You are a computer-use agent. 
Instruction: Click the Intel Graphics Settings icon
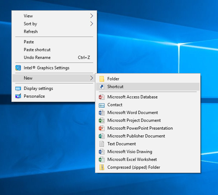18,68
